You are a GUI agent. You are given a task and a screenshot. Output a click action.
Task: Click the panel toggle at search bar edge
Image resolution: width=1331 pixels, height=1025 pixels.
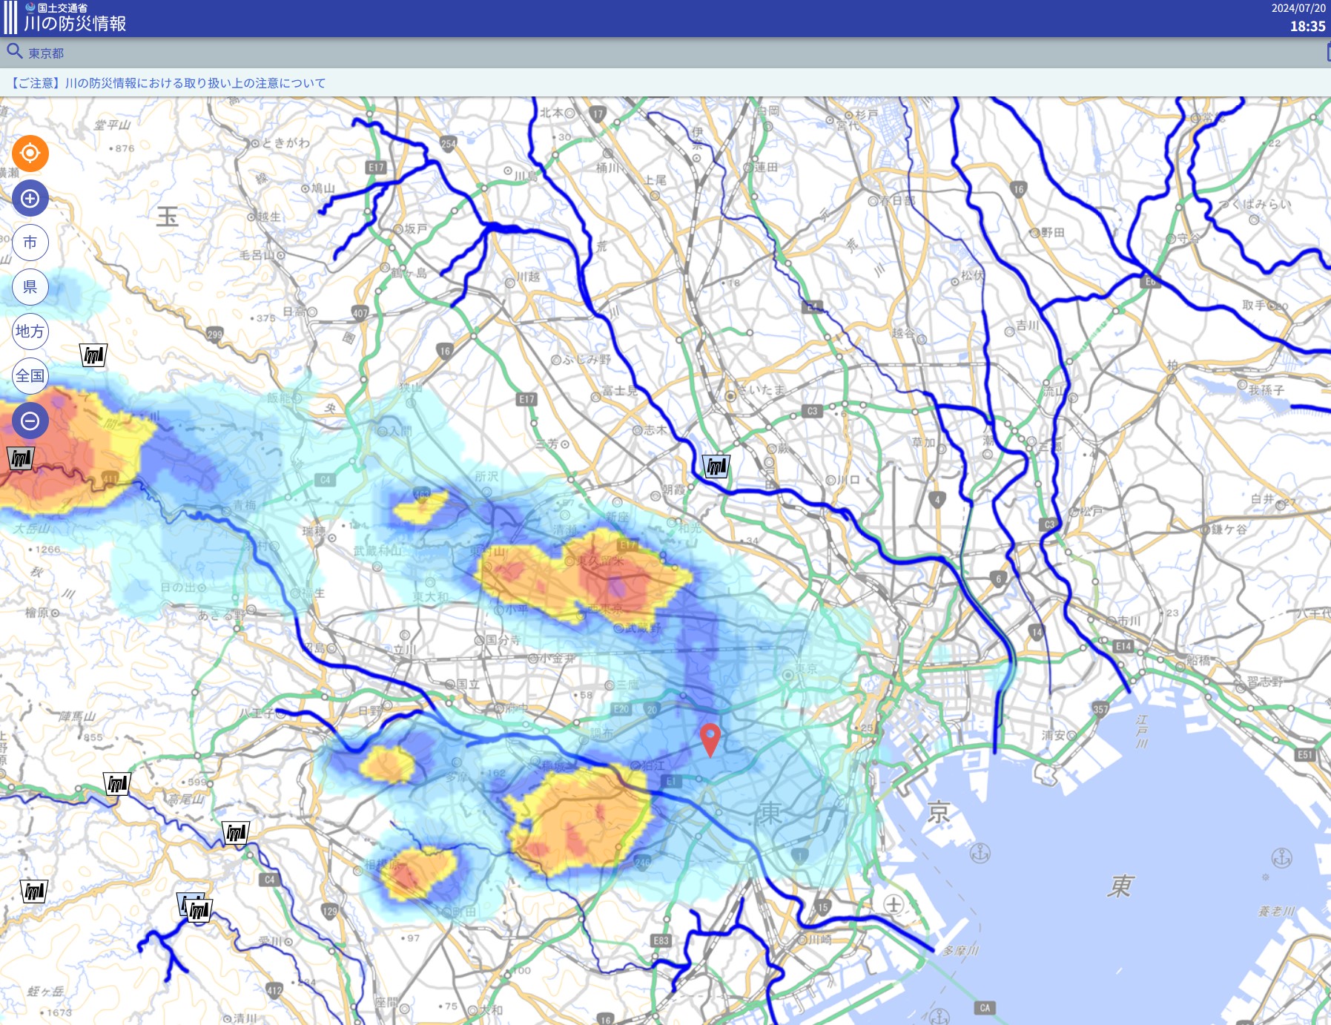pyautogui.click(x=1327, y=52)
